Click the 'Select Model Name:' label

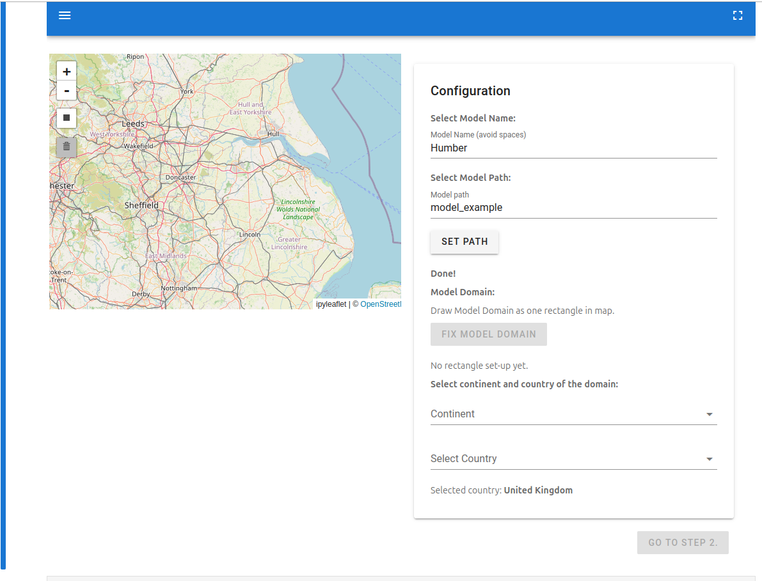pyautogui.click(x=473, y=118)
